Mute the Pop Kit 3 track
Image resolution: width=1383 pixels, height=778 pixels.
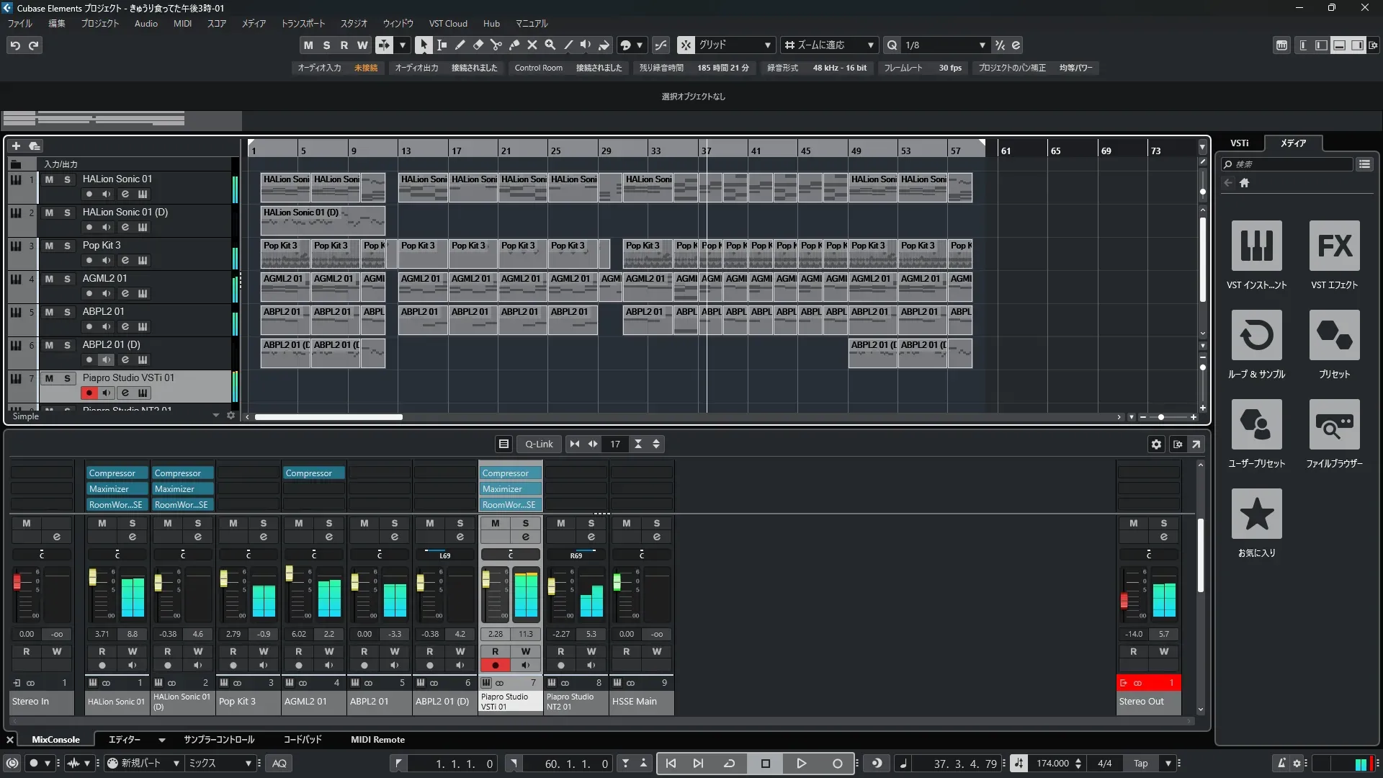pos(49,246)
